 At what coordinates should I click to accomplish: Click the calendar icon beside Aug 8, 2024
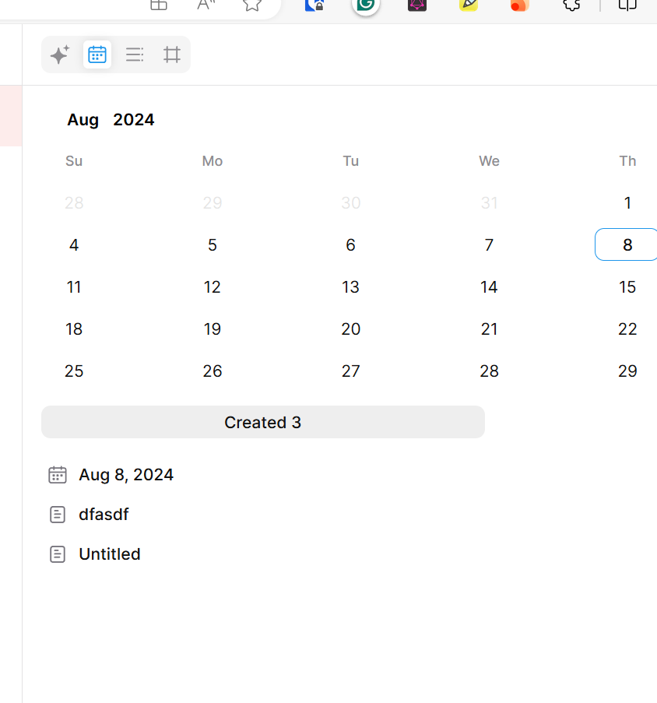[58, 475]
